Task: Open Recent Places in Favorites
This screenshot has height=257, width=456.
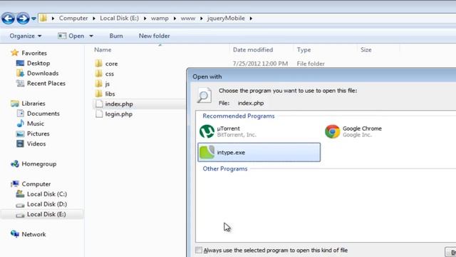Action: click(46, 84)
